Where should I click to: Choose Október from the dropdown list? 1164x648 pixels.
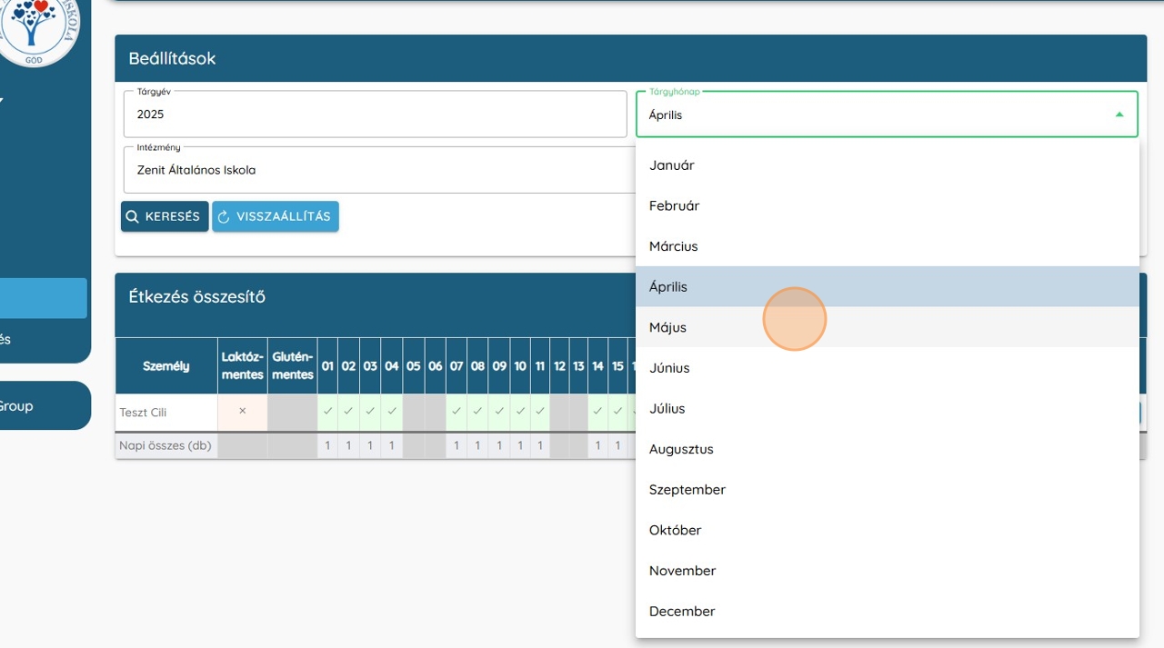pyautogui.click(x=675, y=530)
